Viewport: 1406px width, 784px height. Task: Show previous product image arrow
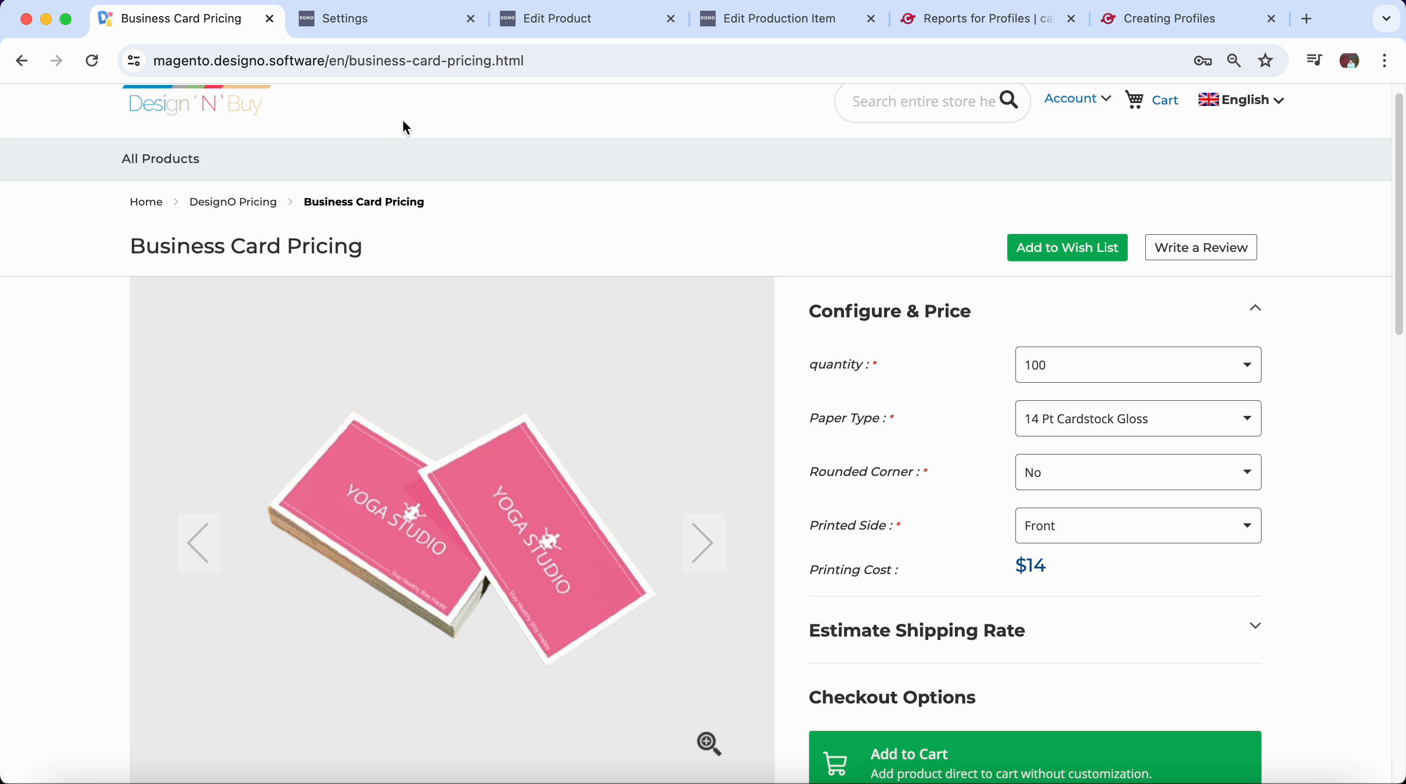click(199, 543)
